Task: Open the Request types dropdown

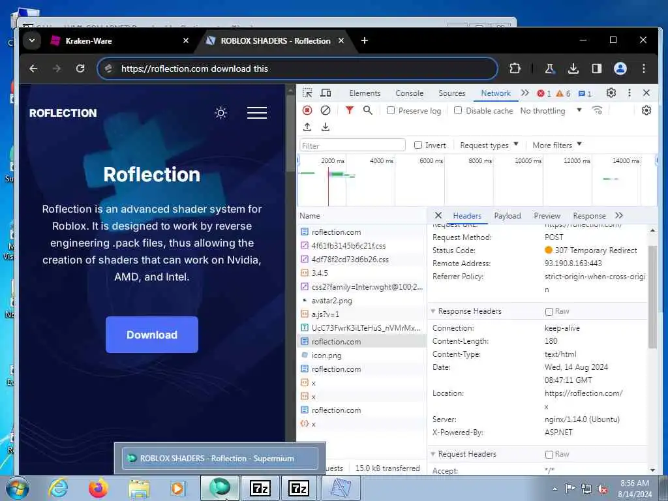Action: coord(489,145)
